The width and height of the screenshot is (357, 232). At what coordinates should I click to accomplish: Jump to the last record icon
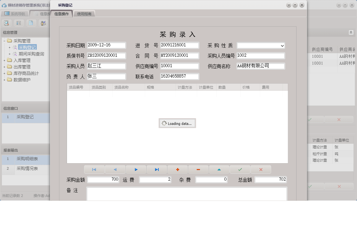[156, 169]
